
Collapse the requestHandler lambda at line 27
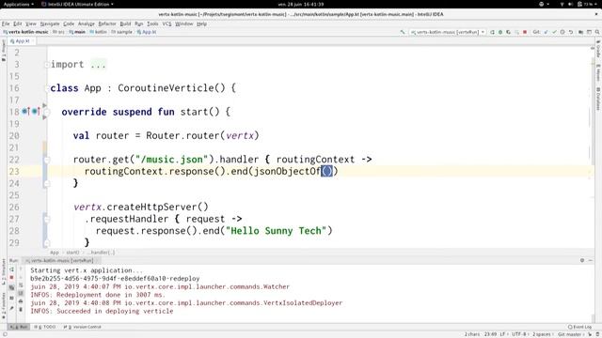[46, 219]
